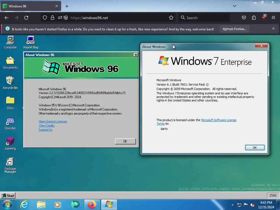
Task: Open the Open Source Licenses link
Action: [53, 121]
